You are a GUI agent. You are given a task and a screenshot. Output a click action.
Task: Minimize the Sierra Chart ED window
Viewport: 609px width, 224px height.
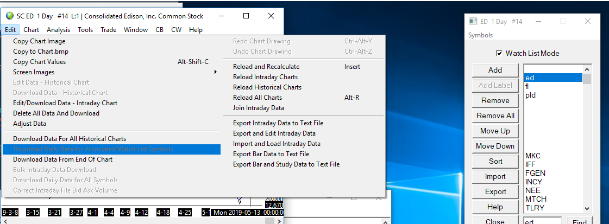pyautogui.click(x=221, y=16)
